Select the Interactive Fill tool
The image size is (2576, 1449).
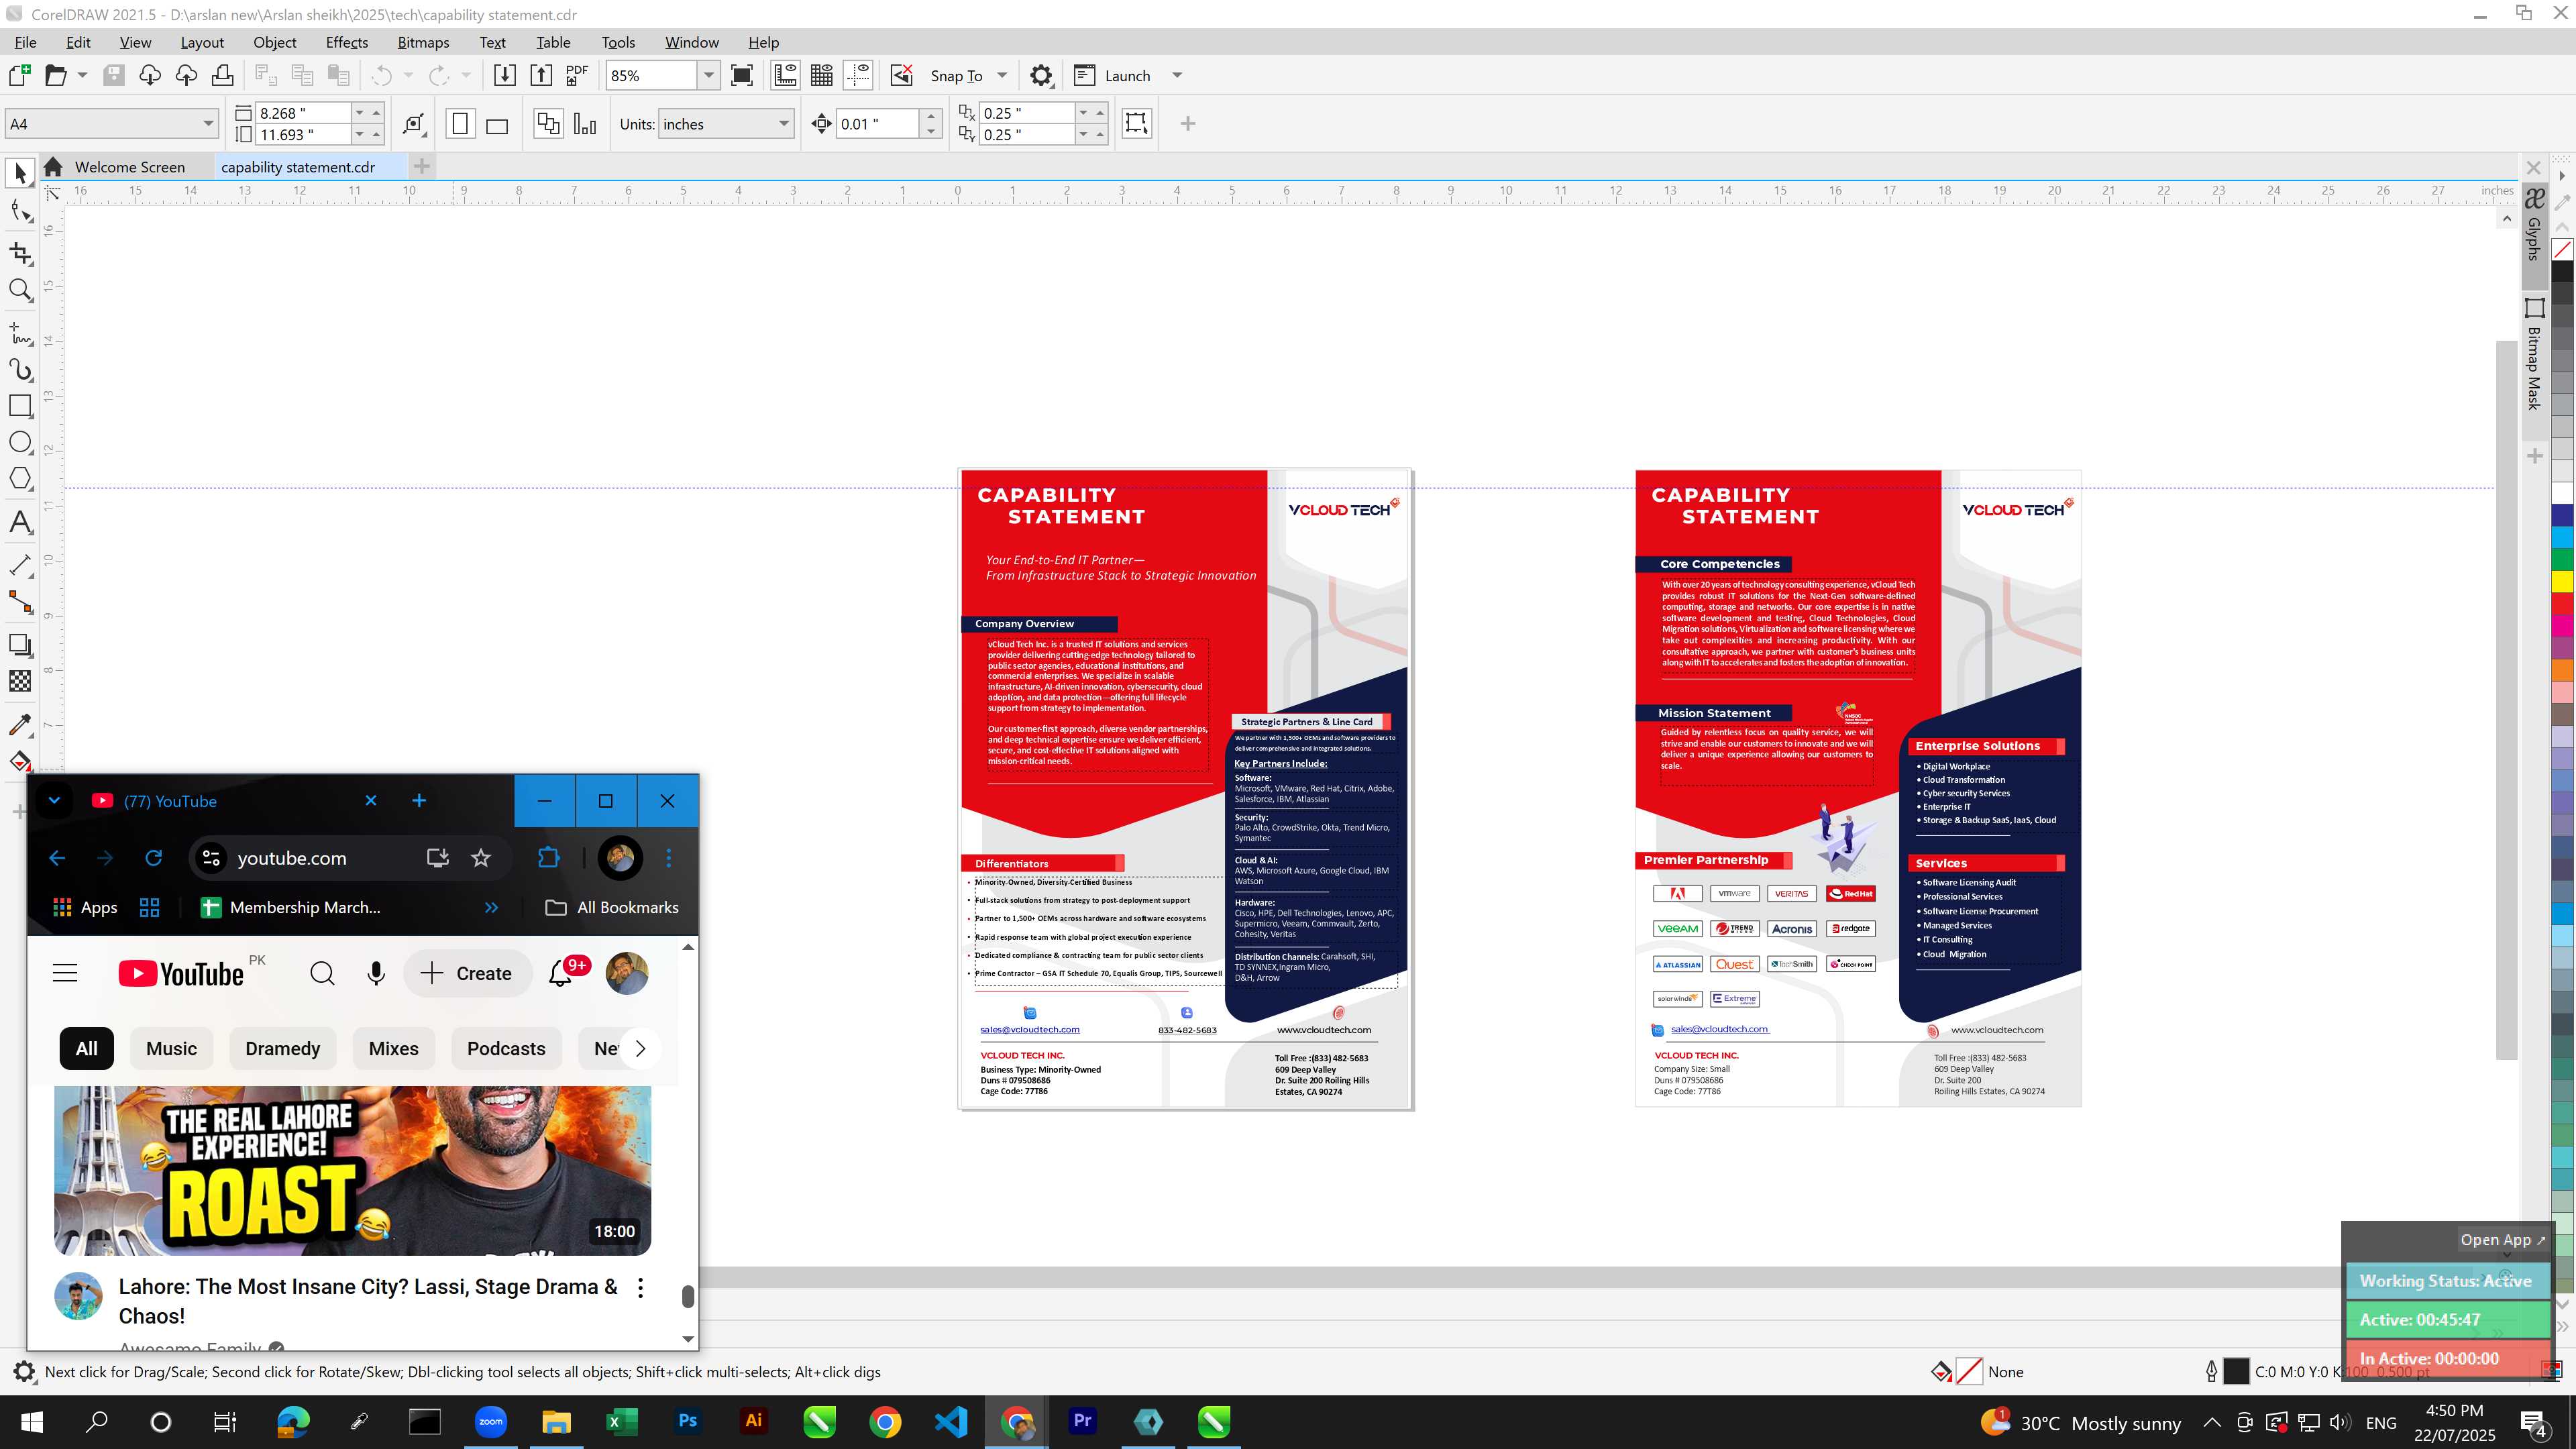(x=20, y=761)
